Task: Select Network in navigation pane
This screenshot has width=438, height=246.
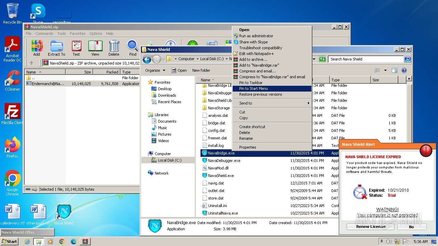Action: (162, 173)
